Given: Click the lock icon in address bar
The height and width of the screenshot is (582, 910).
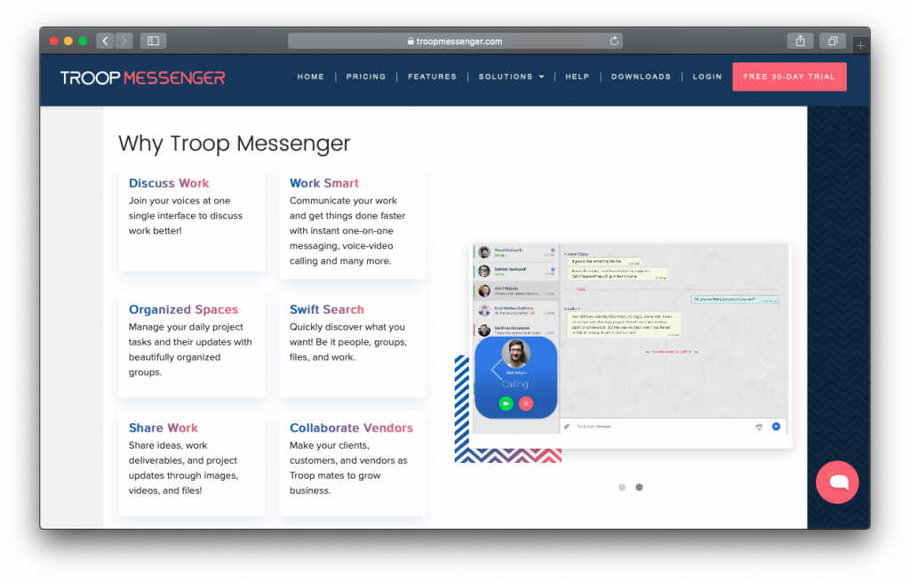Looking at the screenshot, I should tap(411, 41).
